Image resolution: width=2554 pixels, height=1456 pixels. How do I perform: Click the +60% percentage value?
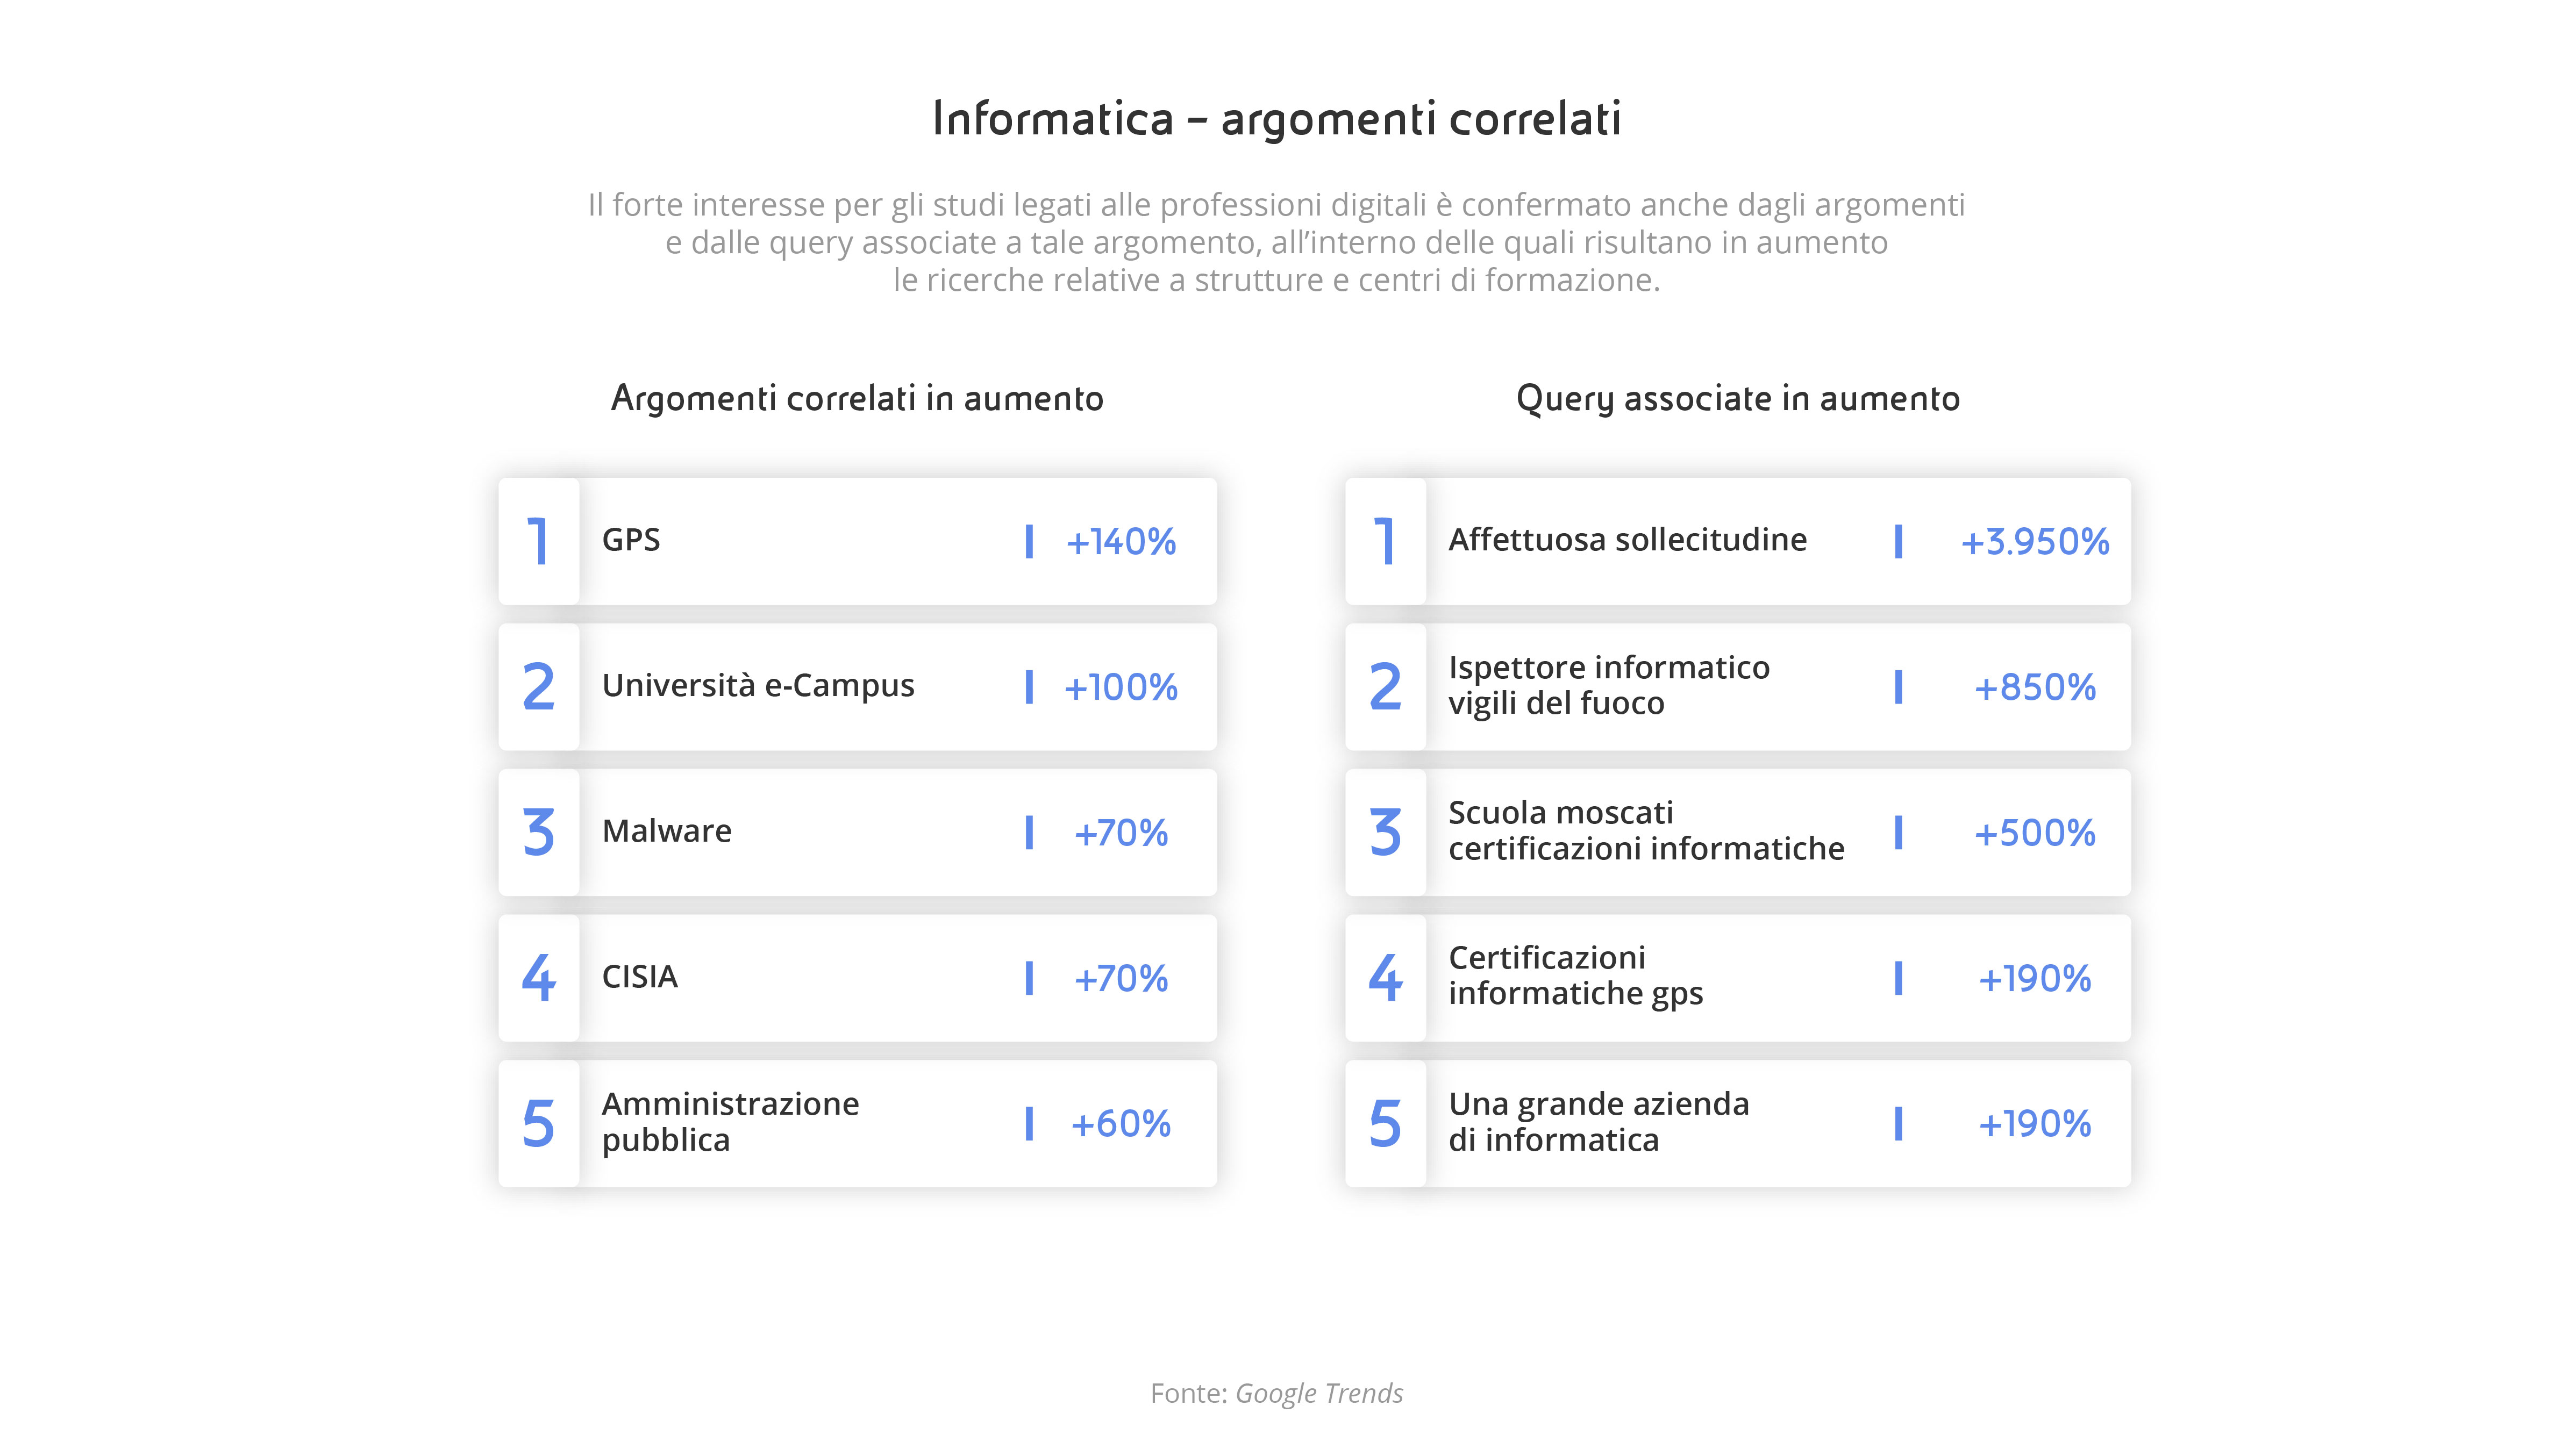tap(1121, 1124)
